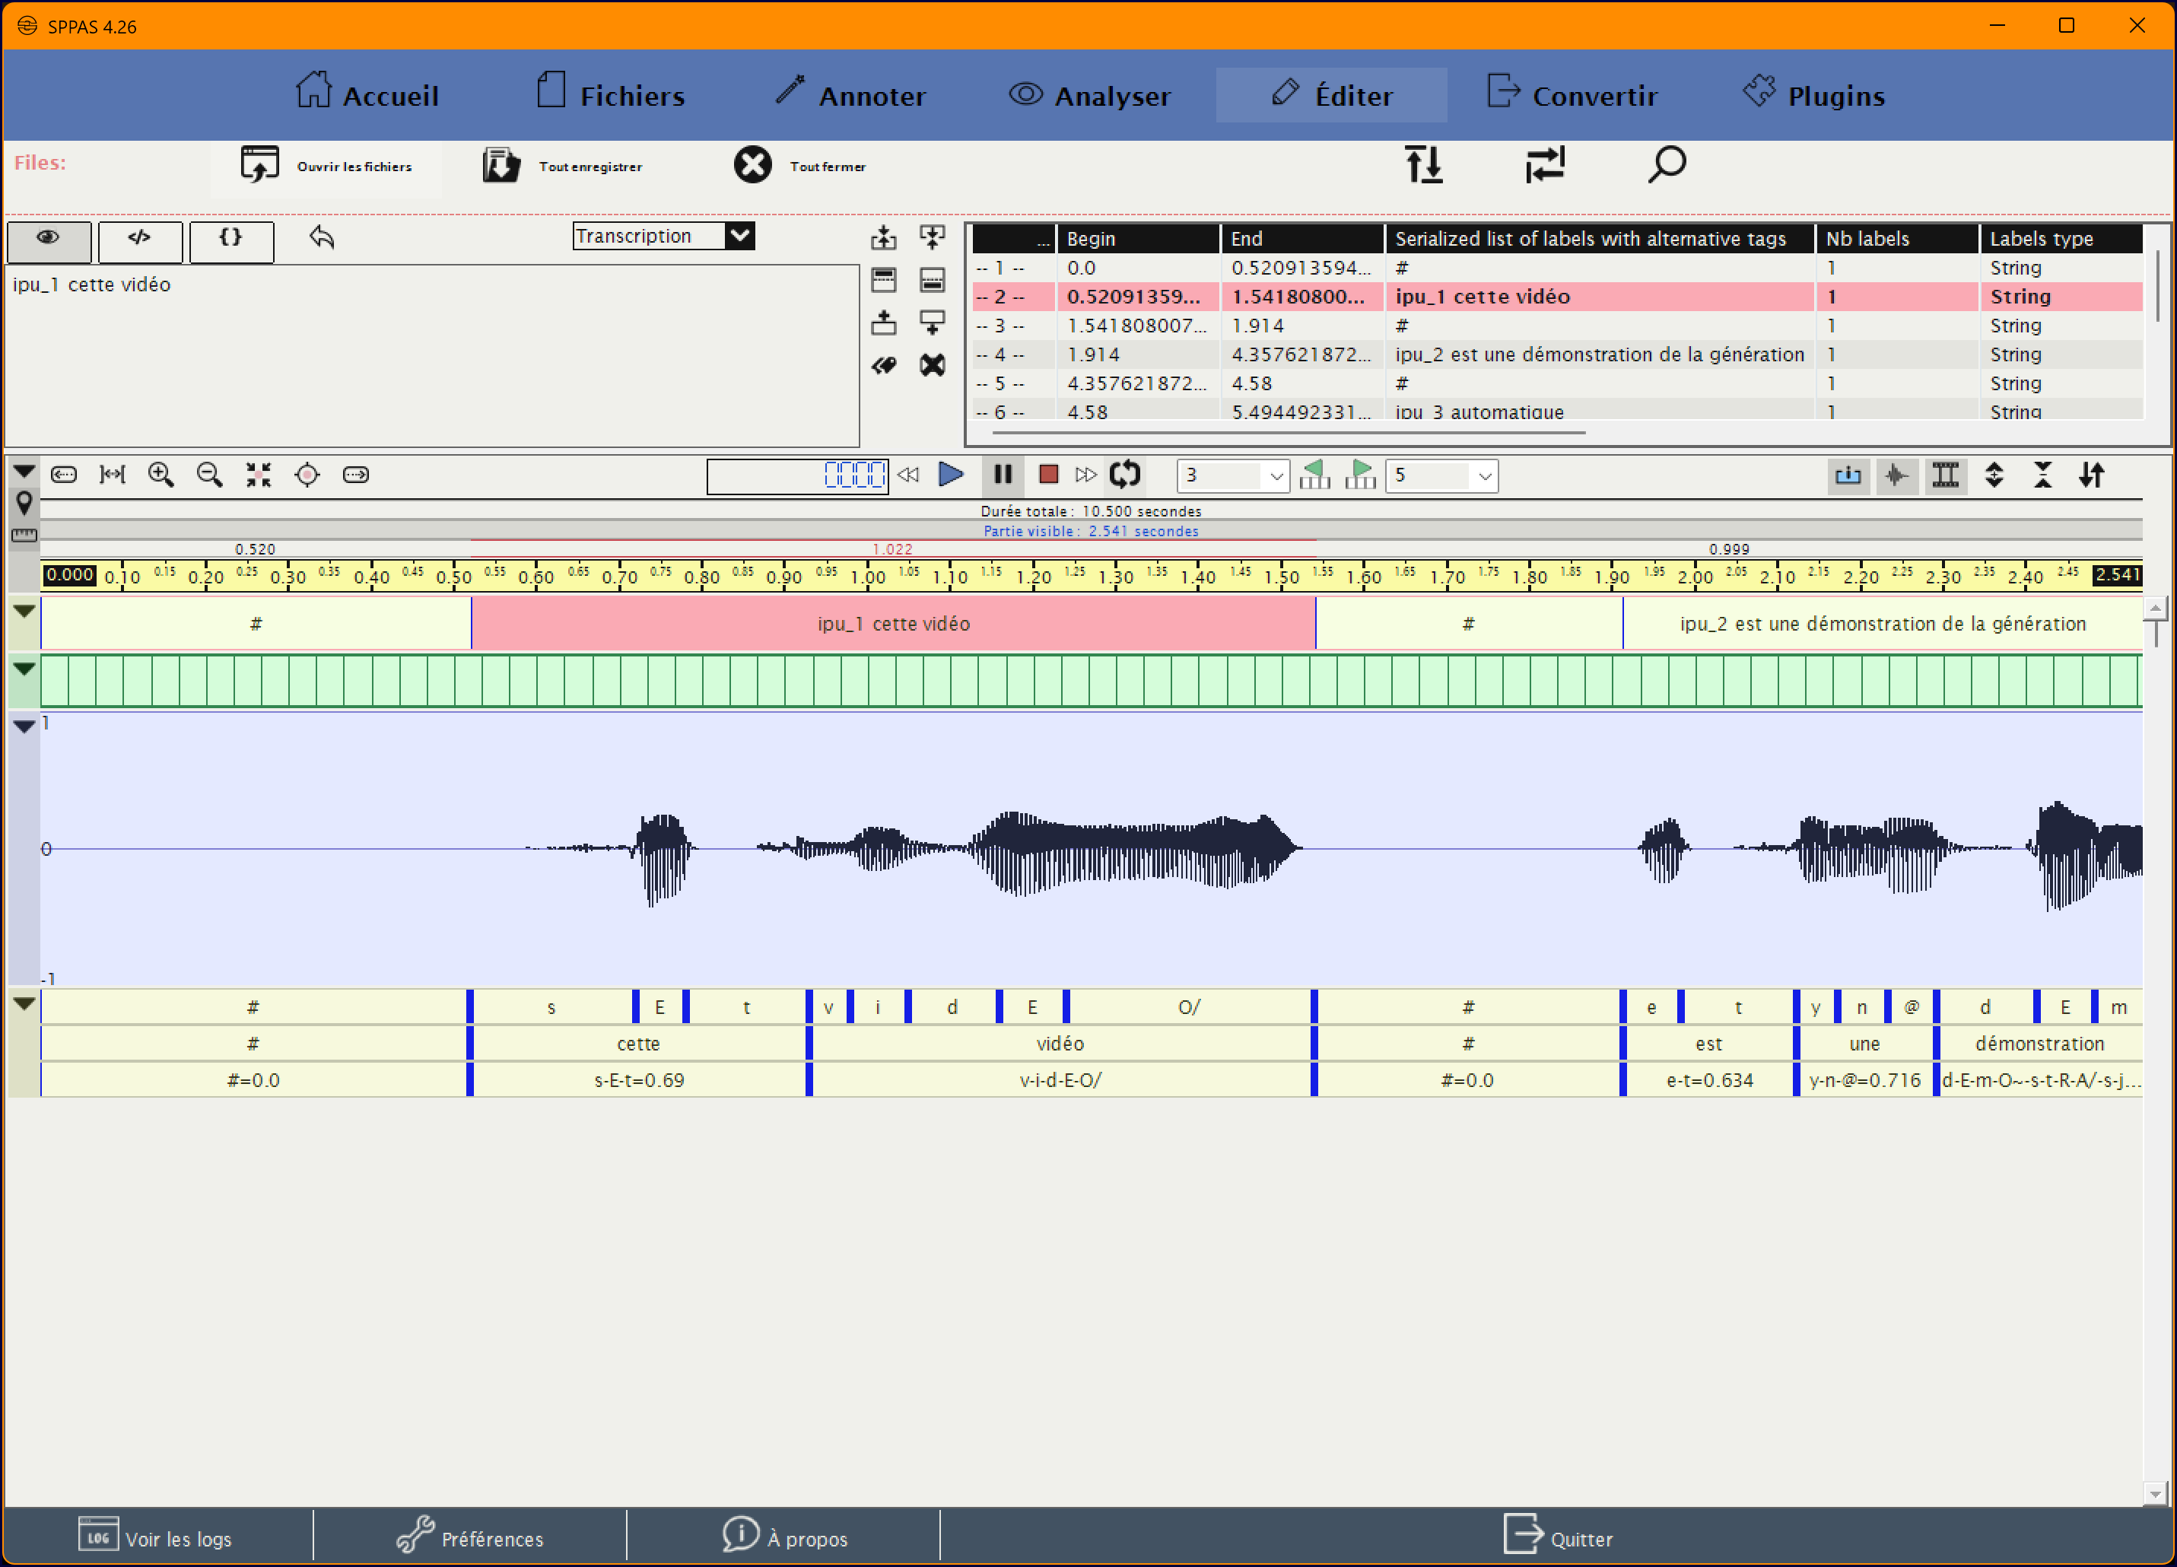The image size is (2177, 1567).
Task: Click the sort files up-down arrows icon
Action: [1425, 165]
